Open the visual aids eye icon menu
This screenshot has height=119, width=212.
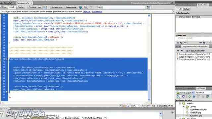click(86, 7)
